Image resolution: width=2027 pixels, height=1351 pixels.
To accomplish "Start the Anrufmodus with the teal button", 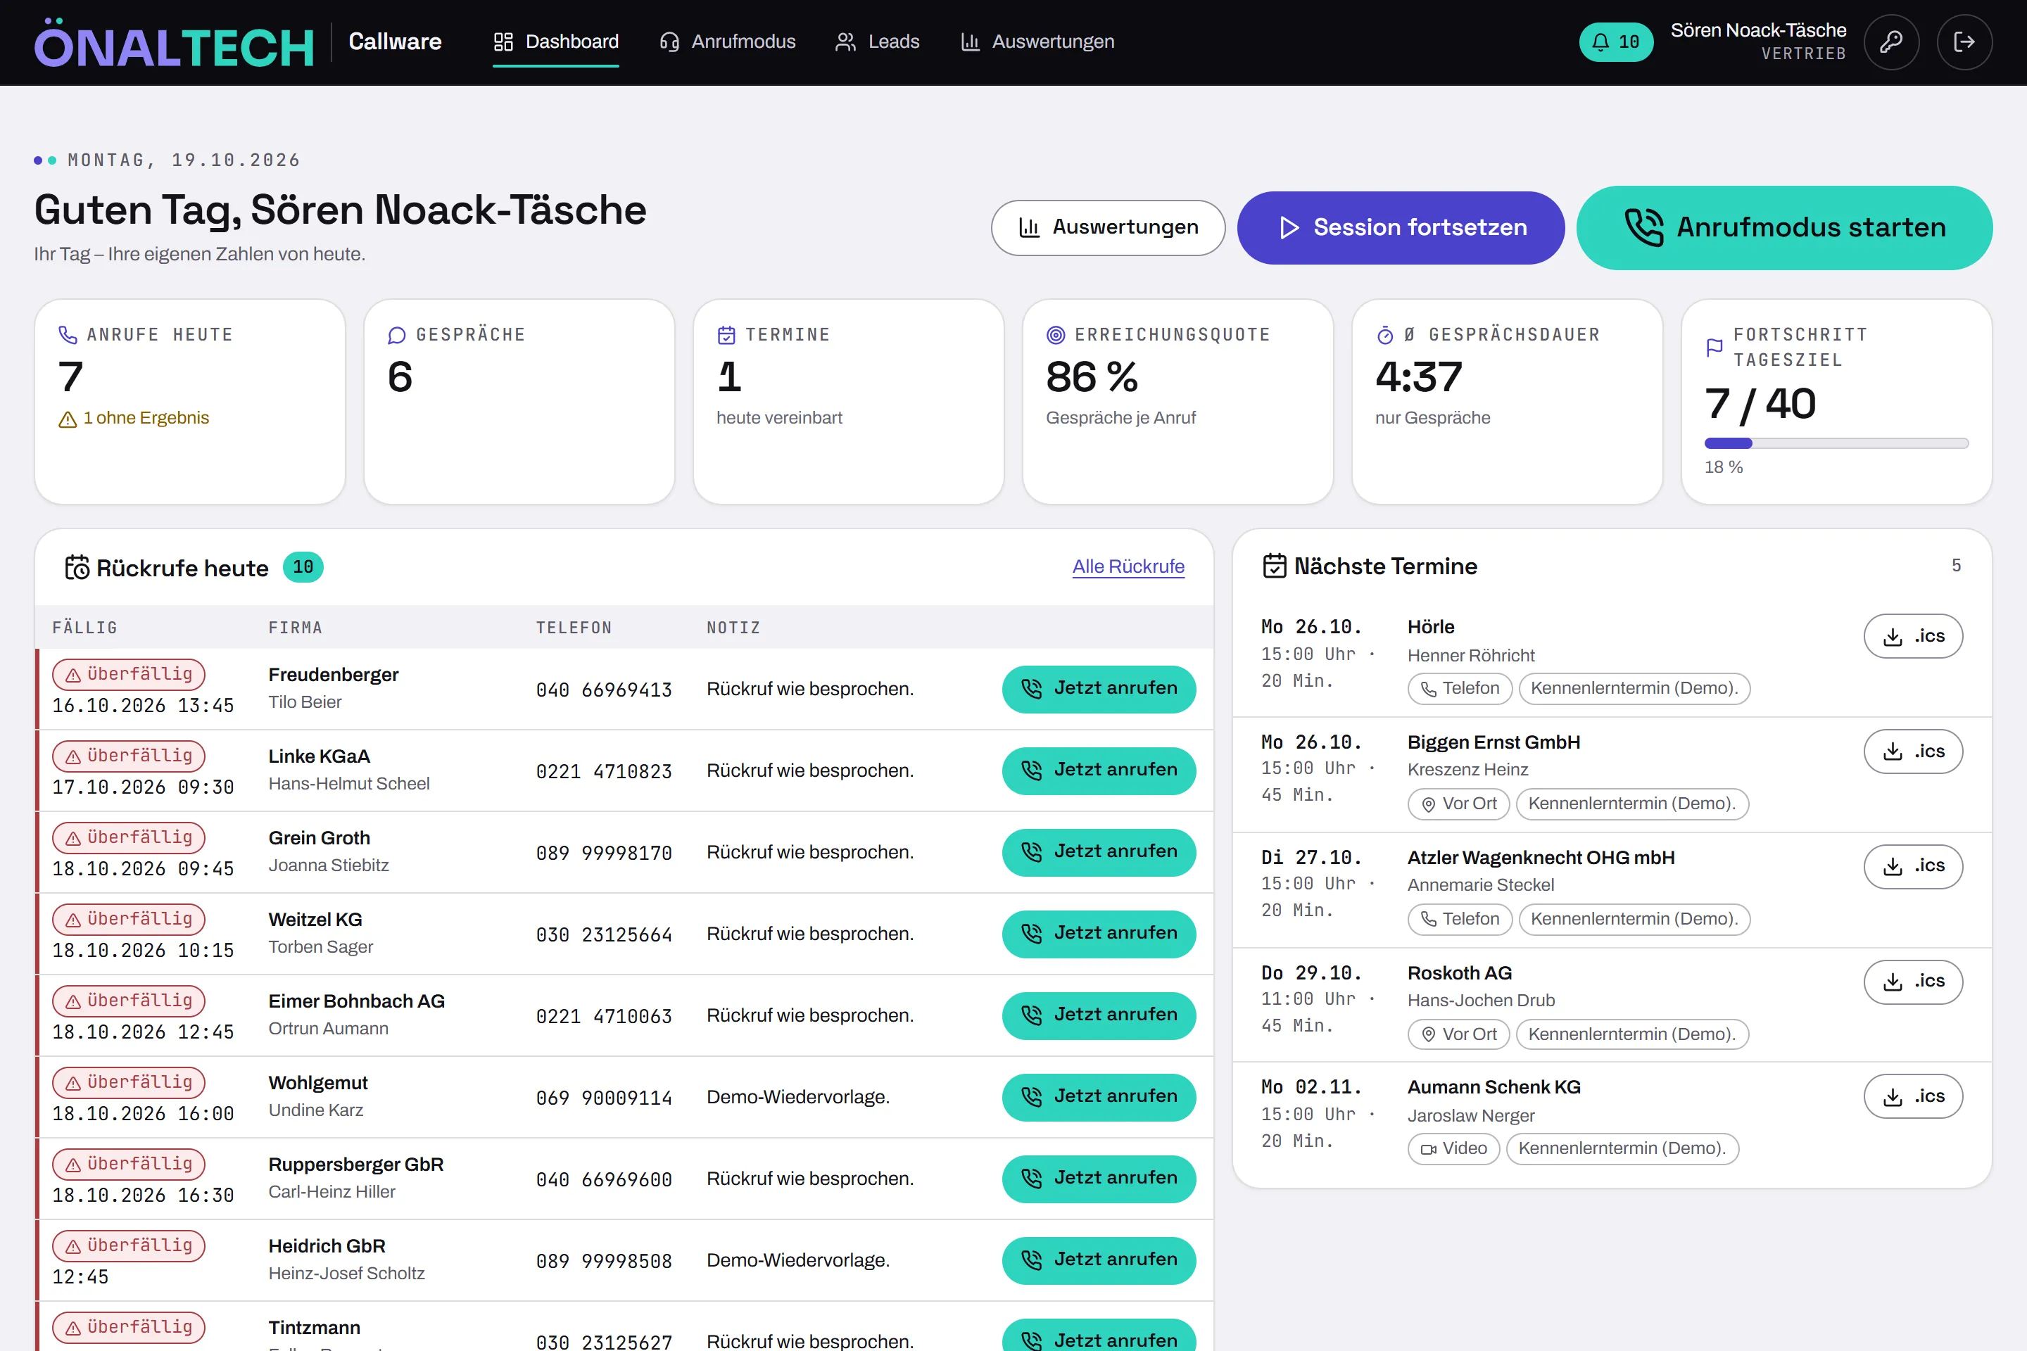I will (1784, 227).
